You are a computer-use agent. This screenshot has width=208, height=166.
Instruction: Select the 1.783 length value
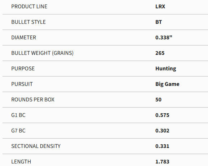pyautogui.click(x=162, y=162)
